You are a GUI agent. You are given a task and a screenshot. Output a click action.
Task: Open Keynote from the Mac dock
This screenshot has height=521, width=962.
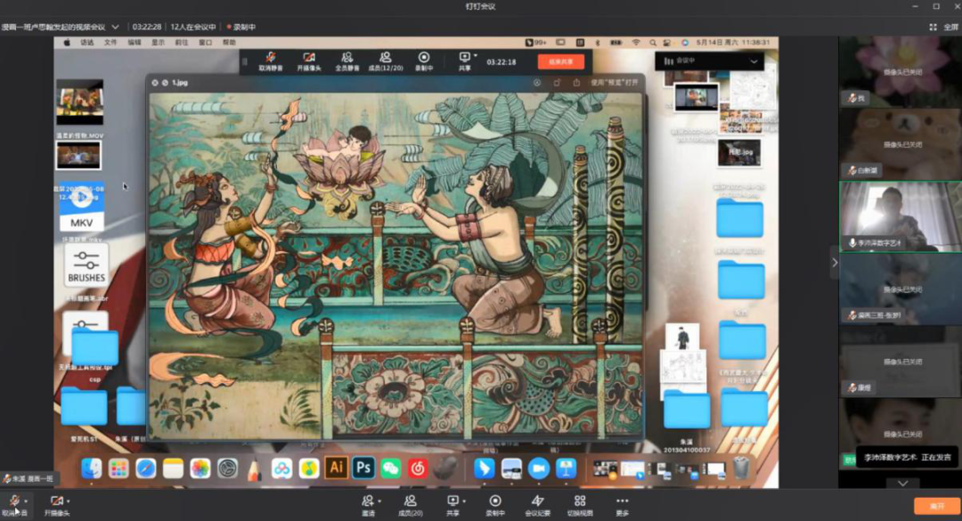pyautogui.click(x=566, y=468)
